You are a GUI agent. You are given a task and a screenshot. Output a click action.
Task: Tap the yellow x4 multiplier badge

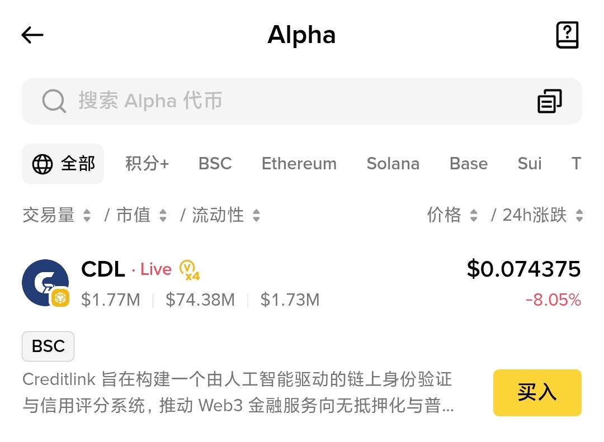pos(190,270)
